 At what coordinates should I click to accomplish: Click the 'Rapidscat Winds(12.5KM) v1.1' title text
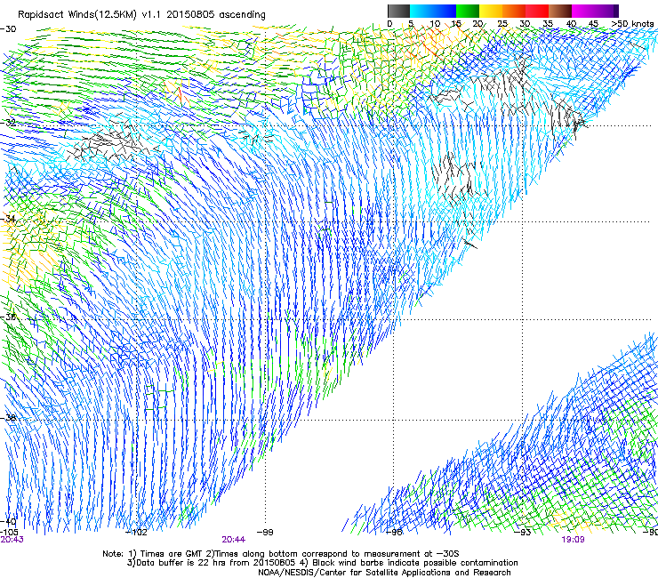90,14
